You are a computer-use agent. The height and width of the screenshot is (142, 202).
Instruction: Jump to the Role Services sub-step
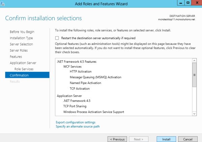pos(24,69)
